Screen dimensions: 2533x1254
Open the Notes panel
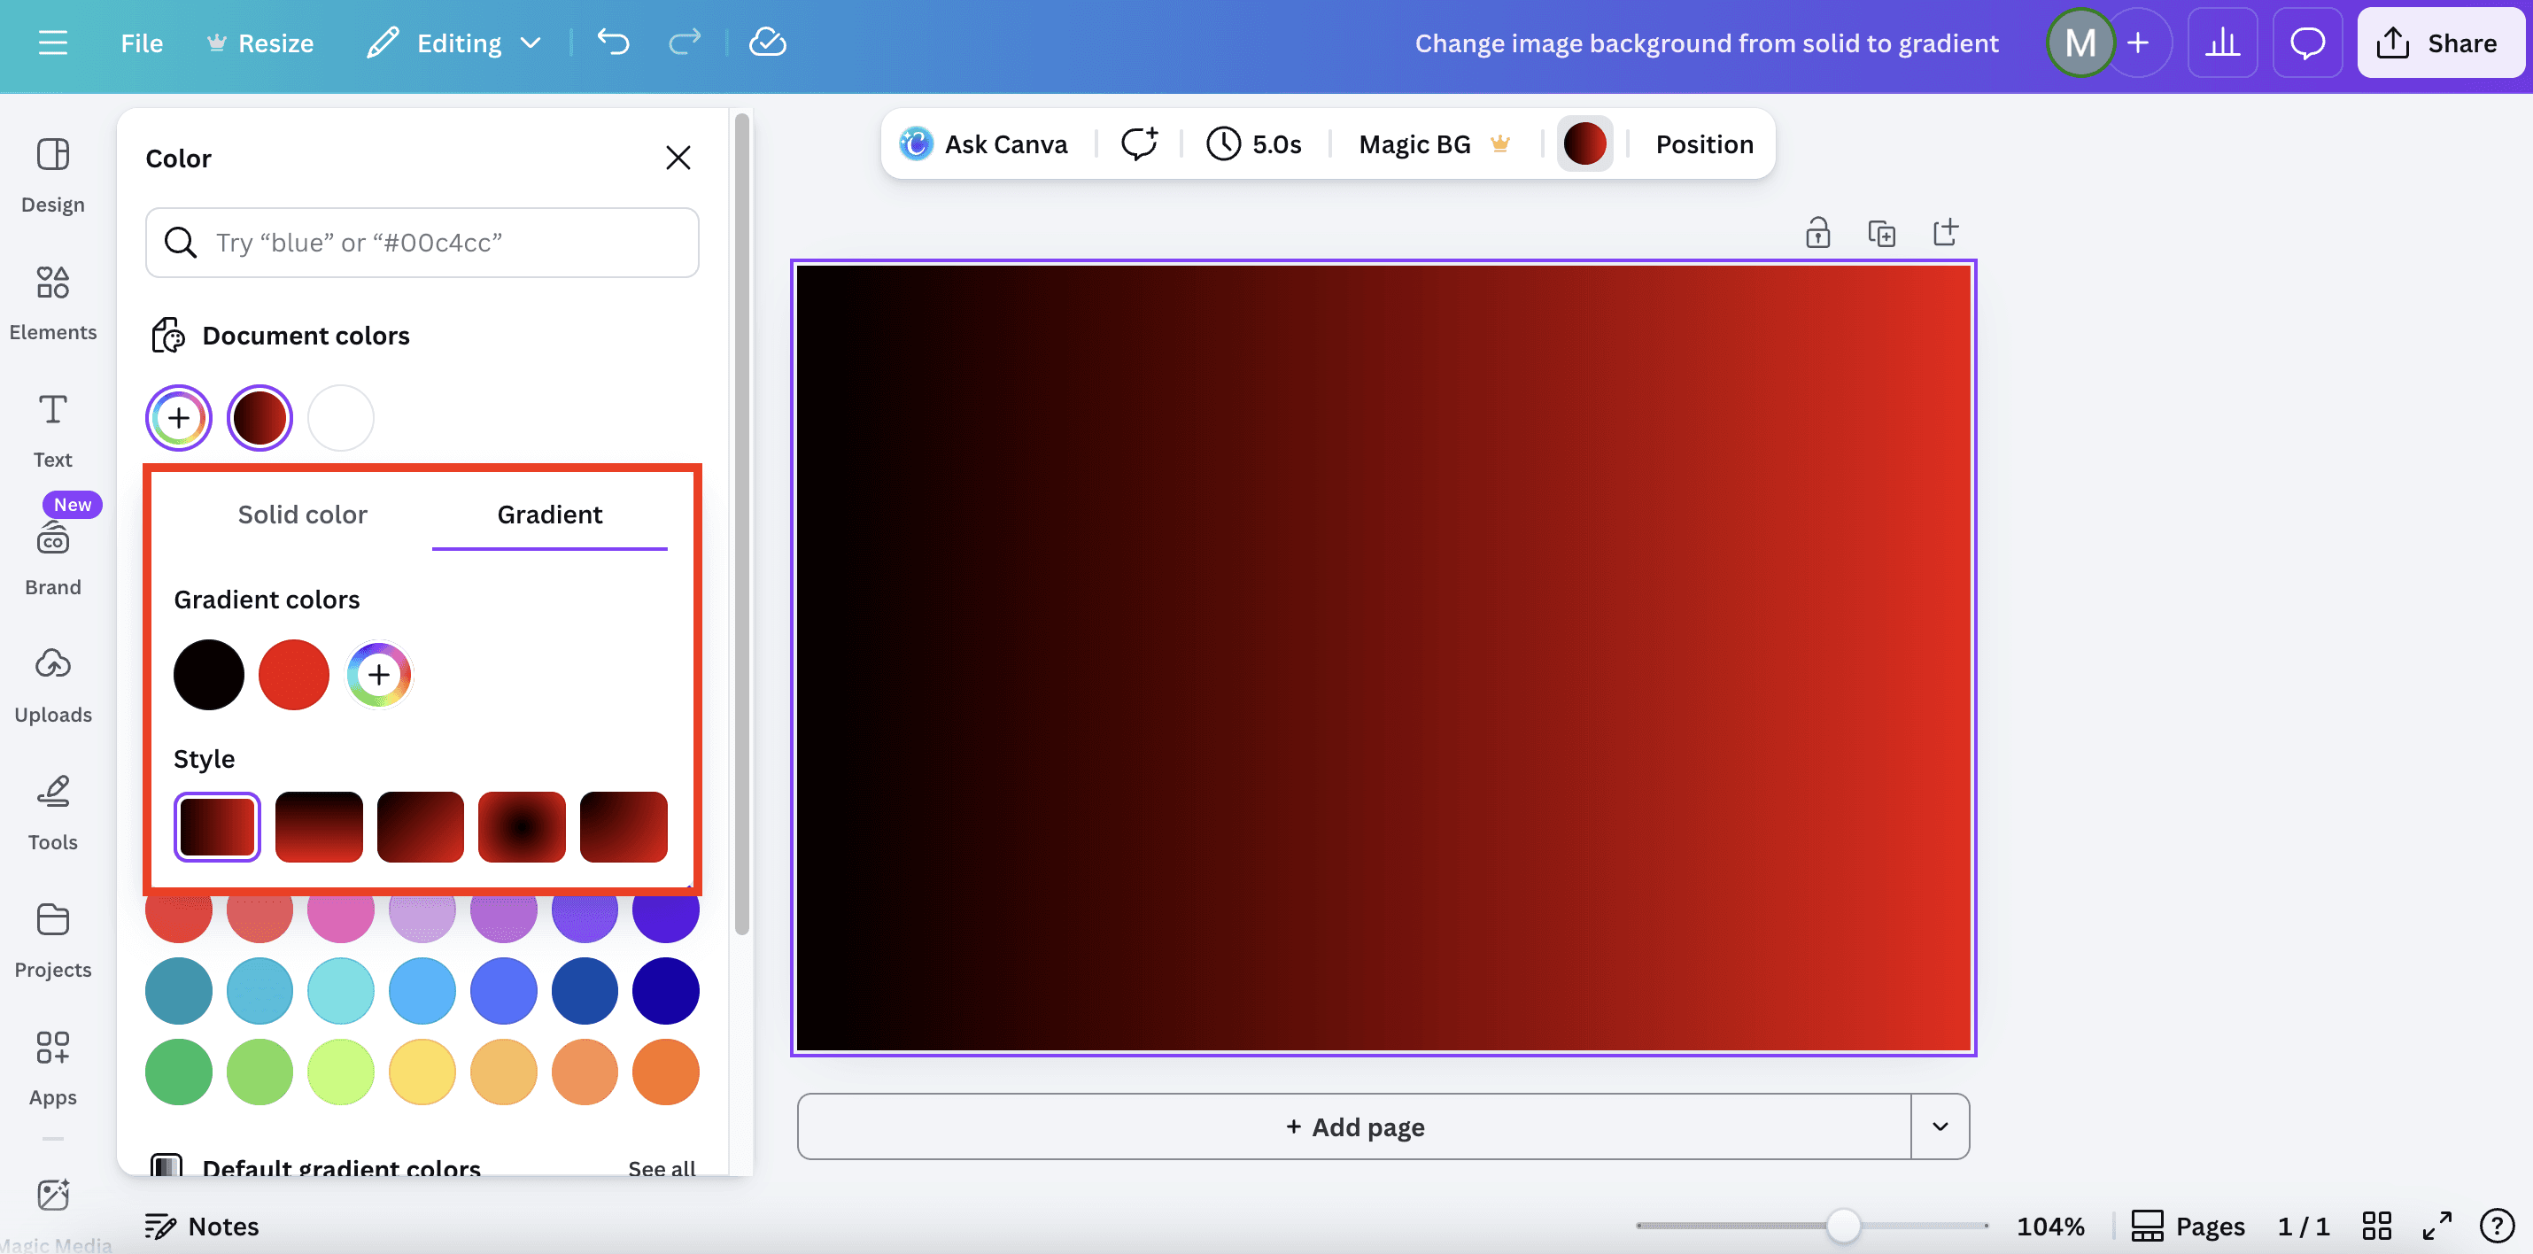202,1226
